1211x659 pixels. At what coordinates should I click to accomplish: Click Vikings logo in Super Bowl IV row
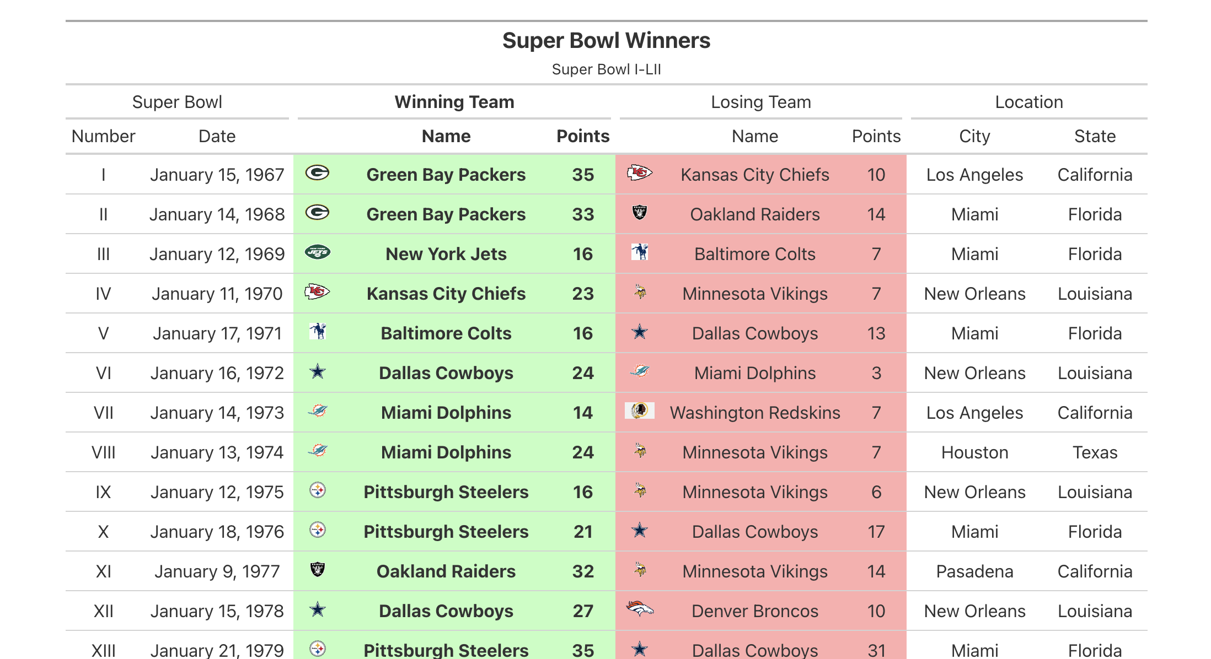tap(640, 292)
